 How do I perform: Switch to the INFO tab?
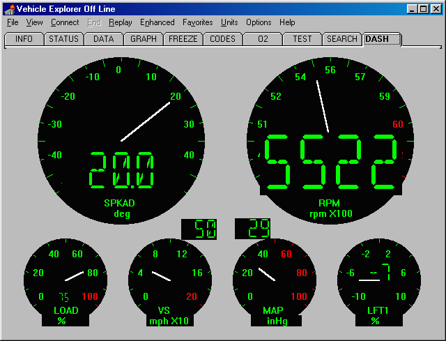pyautogui.click(x=24, y=39)
